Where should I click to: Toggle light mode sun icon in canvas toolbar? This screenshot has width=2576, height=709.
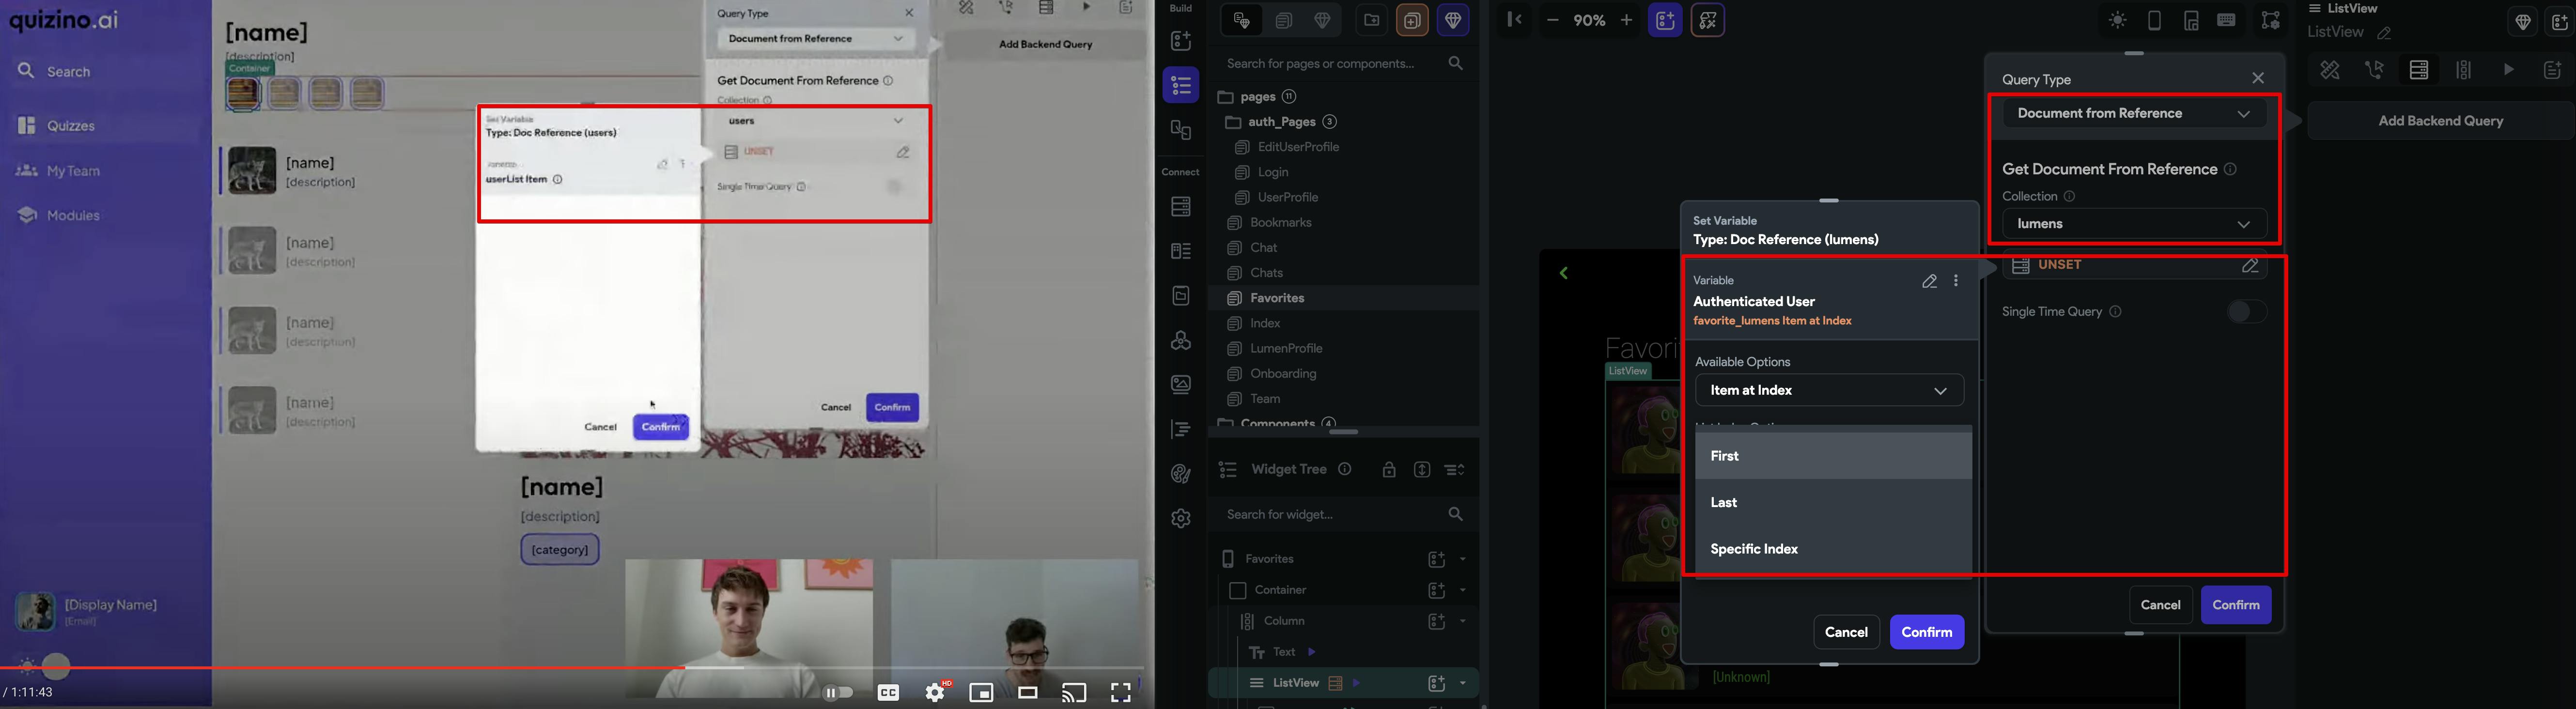pos(2117,21)
